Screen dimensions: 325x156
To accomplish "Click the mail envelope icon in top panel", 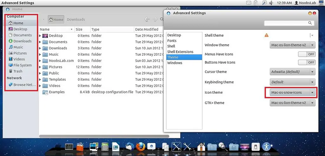I will coord(249,3).
